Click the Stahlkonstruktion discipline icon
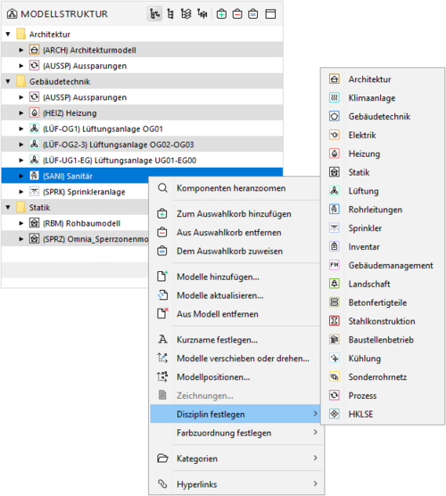446x496 pixels. [334, 321]
